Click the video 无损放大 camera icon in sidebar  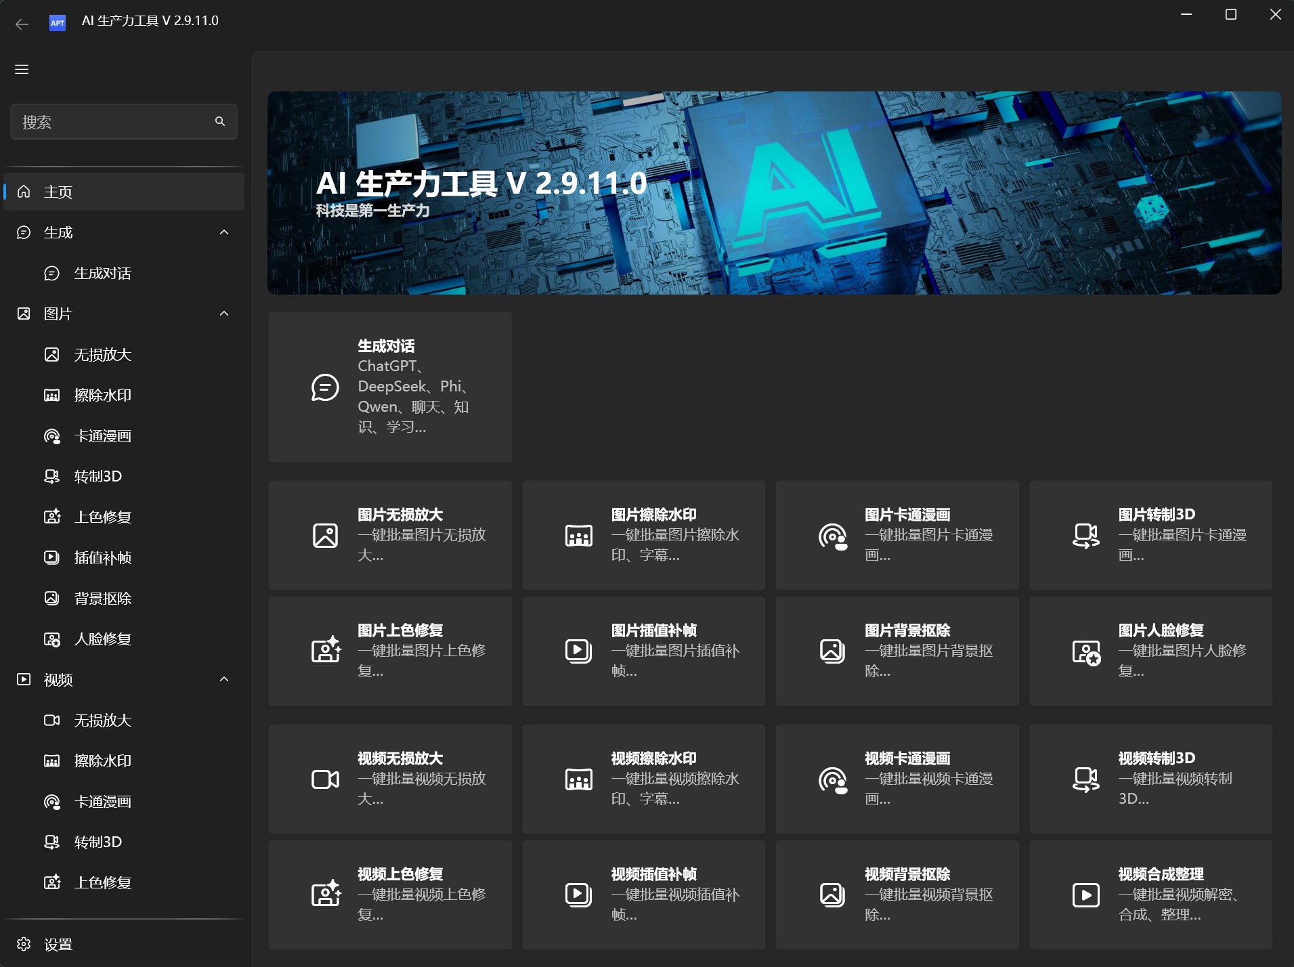pyautogui.click(x=52, y=720)
